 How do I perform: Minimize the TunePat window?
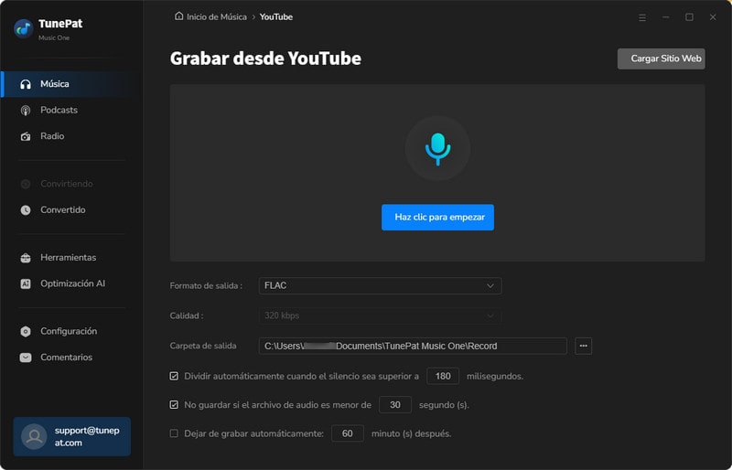pyautogui.click(x=666, y=17)
